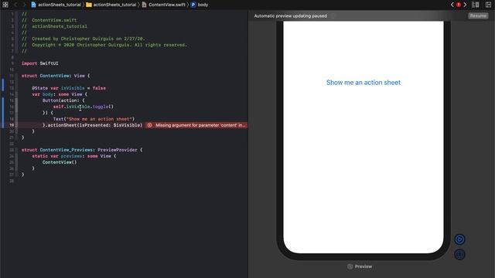The image size is (495, 278).
Task: Open editor options menu icon
Action: (x=476, y=5)
